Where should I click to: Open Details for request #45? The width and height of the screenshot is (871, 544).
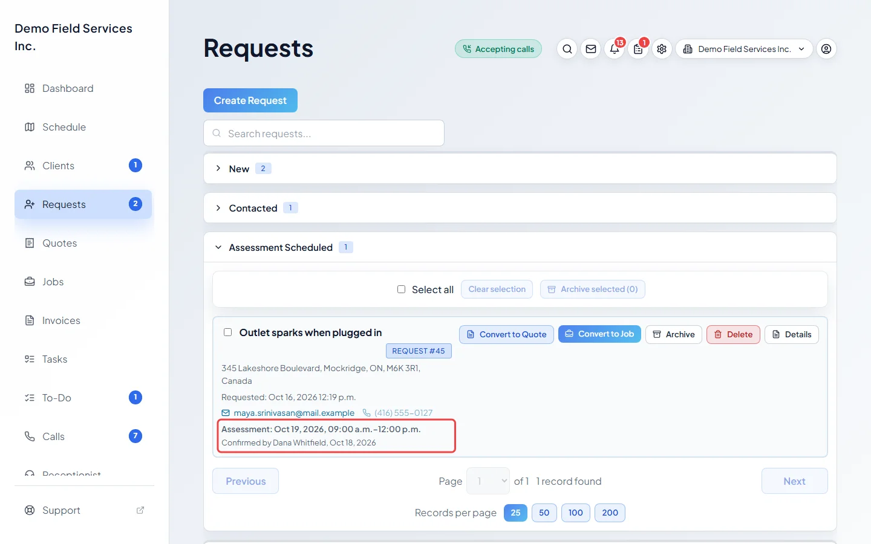point(792,334)
